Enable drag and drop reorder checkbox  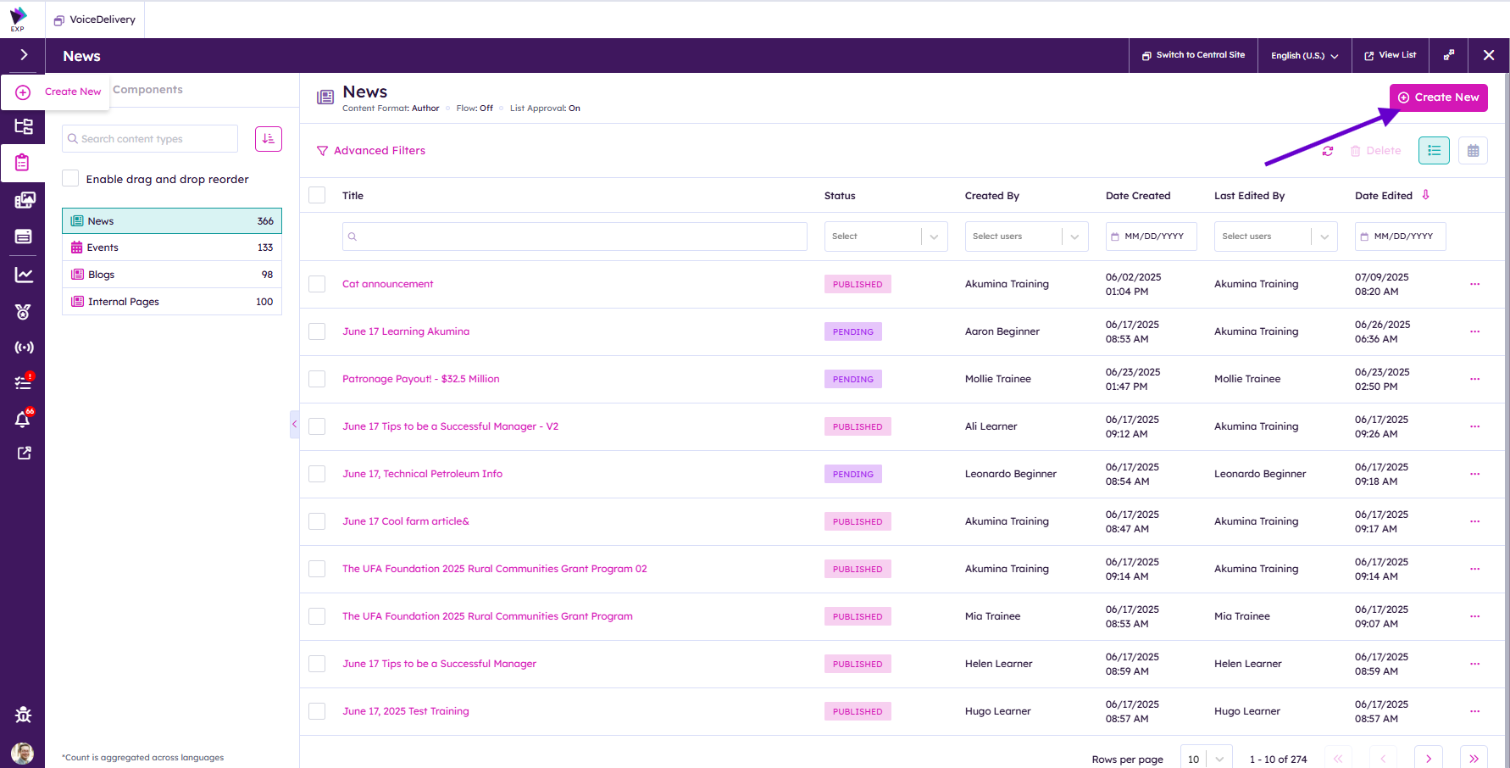(71, 179)
